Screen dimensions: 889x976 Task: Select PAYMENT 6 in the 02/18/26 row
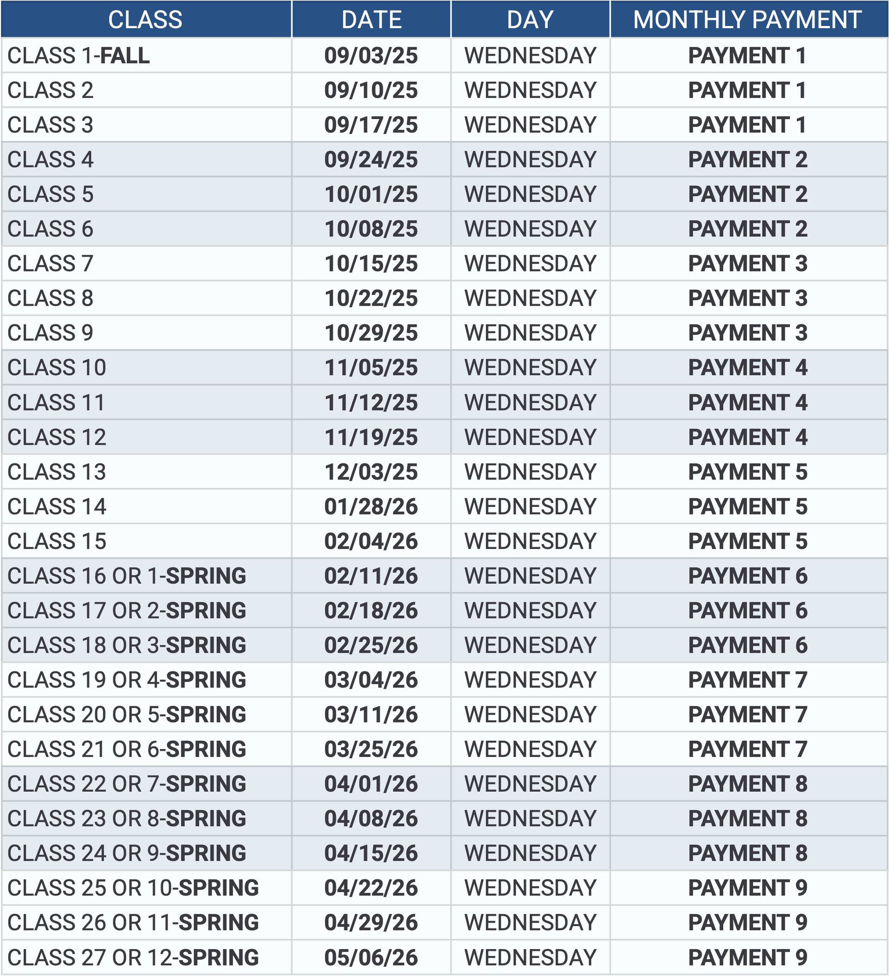click(747, 611)
